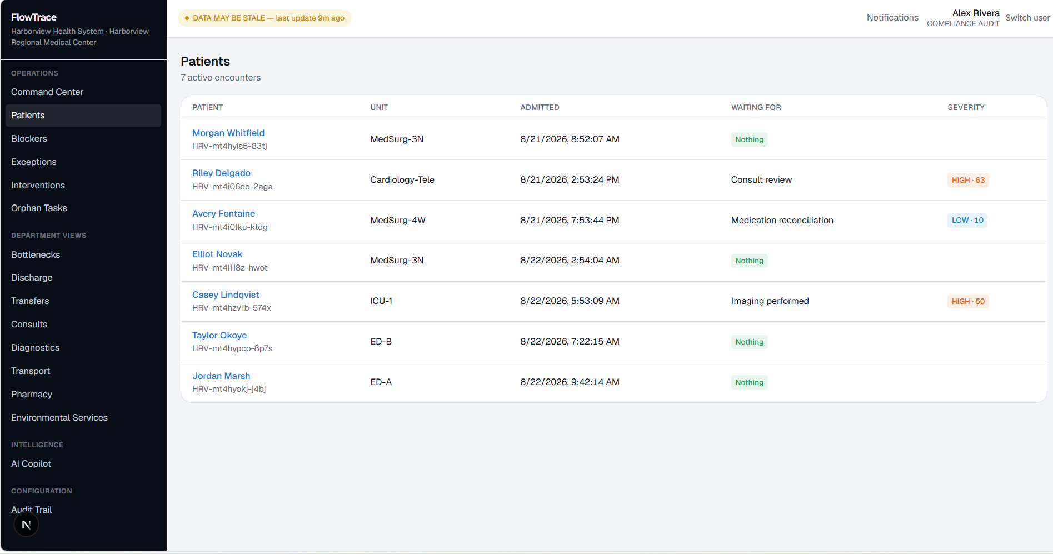Click Medication reconciliation text
The height and width of the screenshot is (554, 1053).
click(782, 221)
